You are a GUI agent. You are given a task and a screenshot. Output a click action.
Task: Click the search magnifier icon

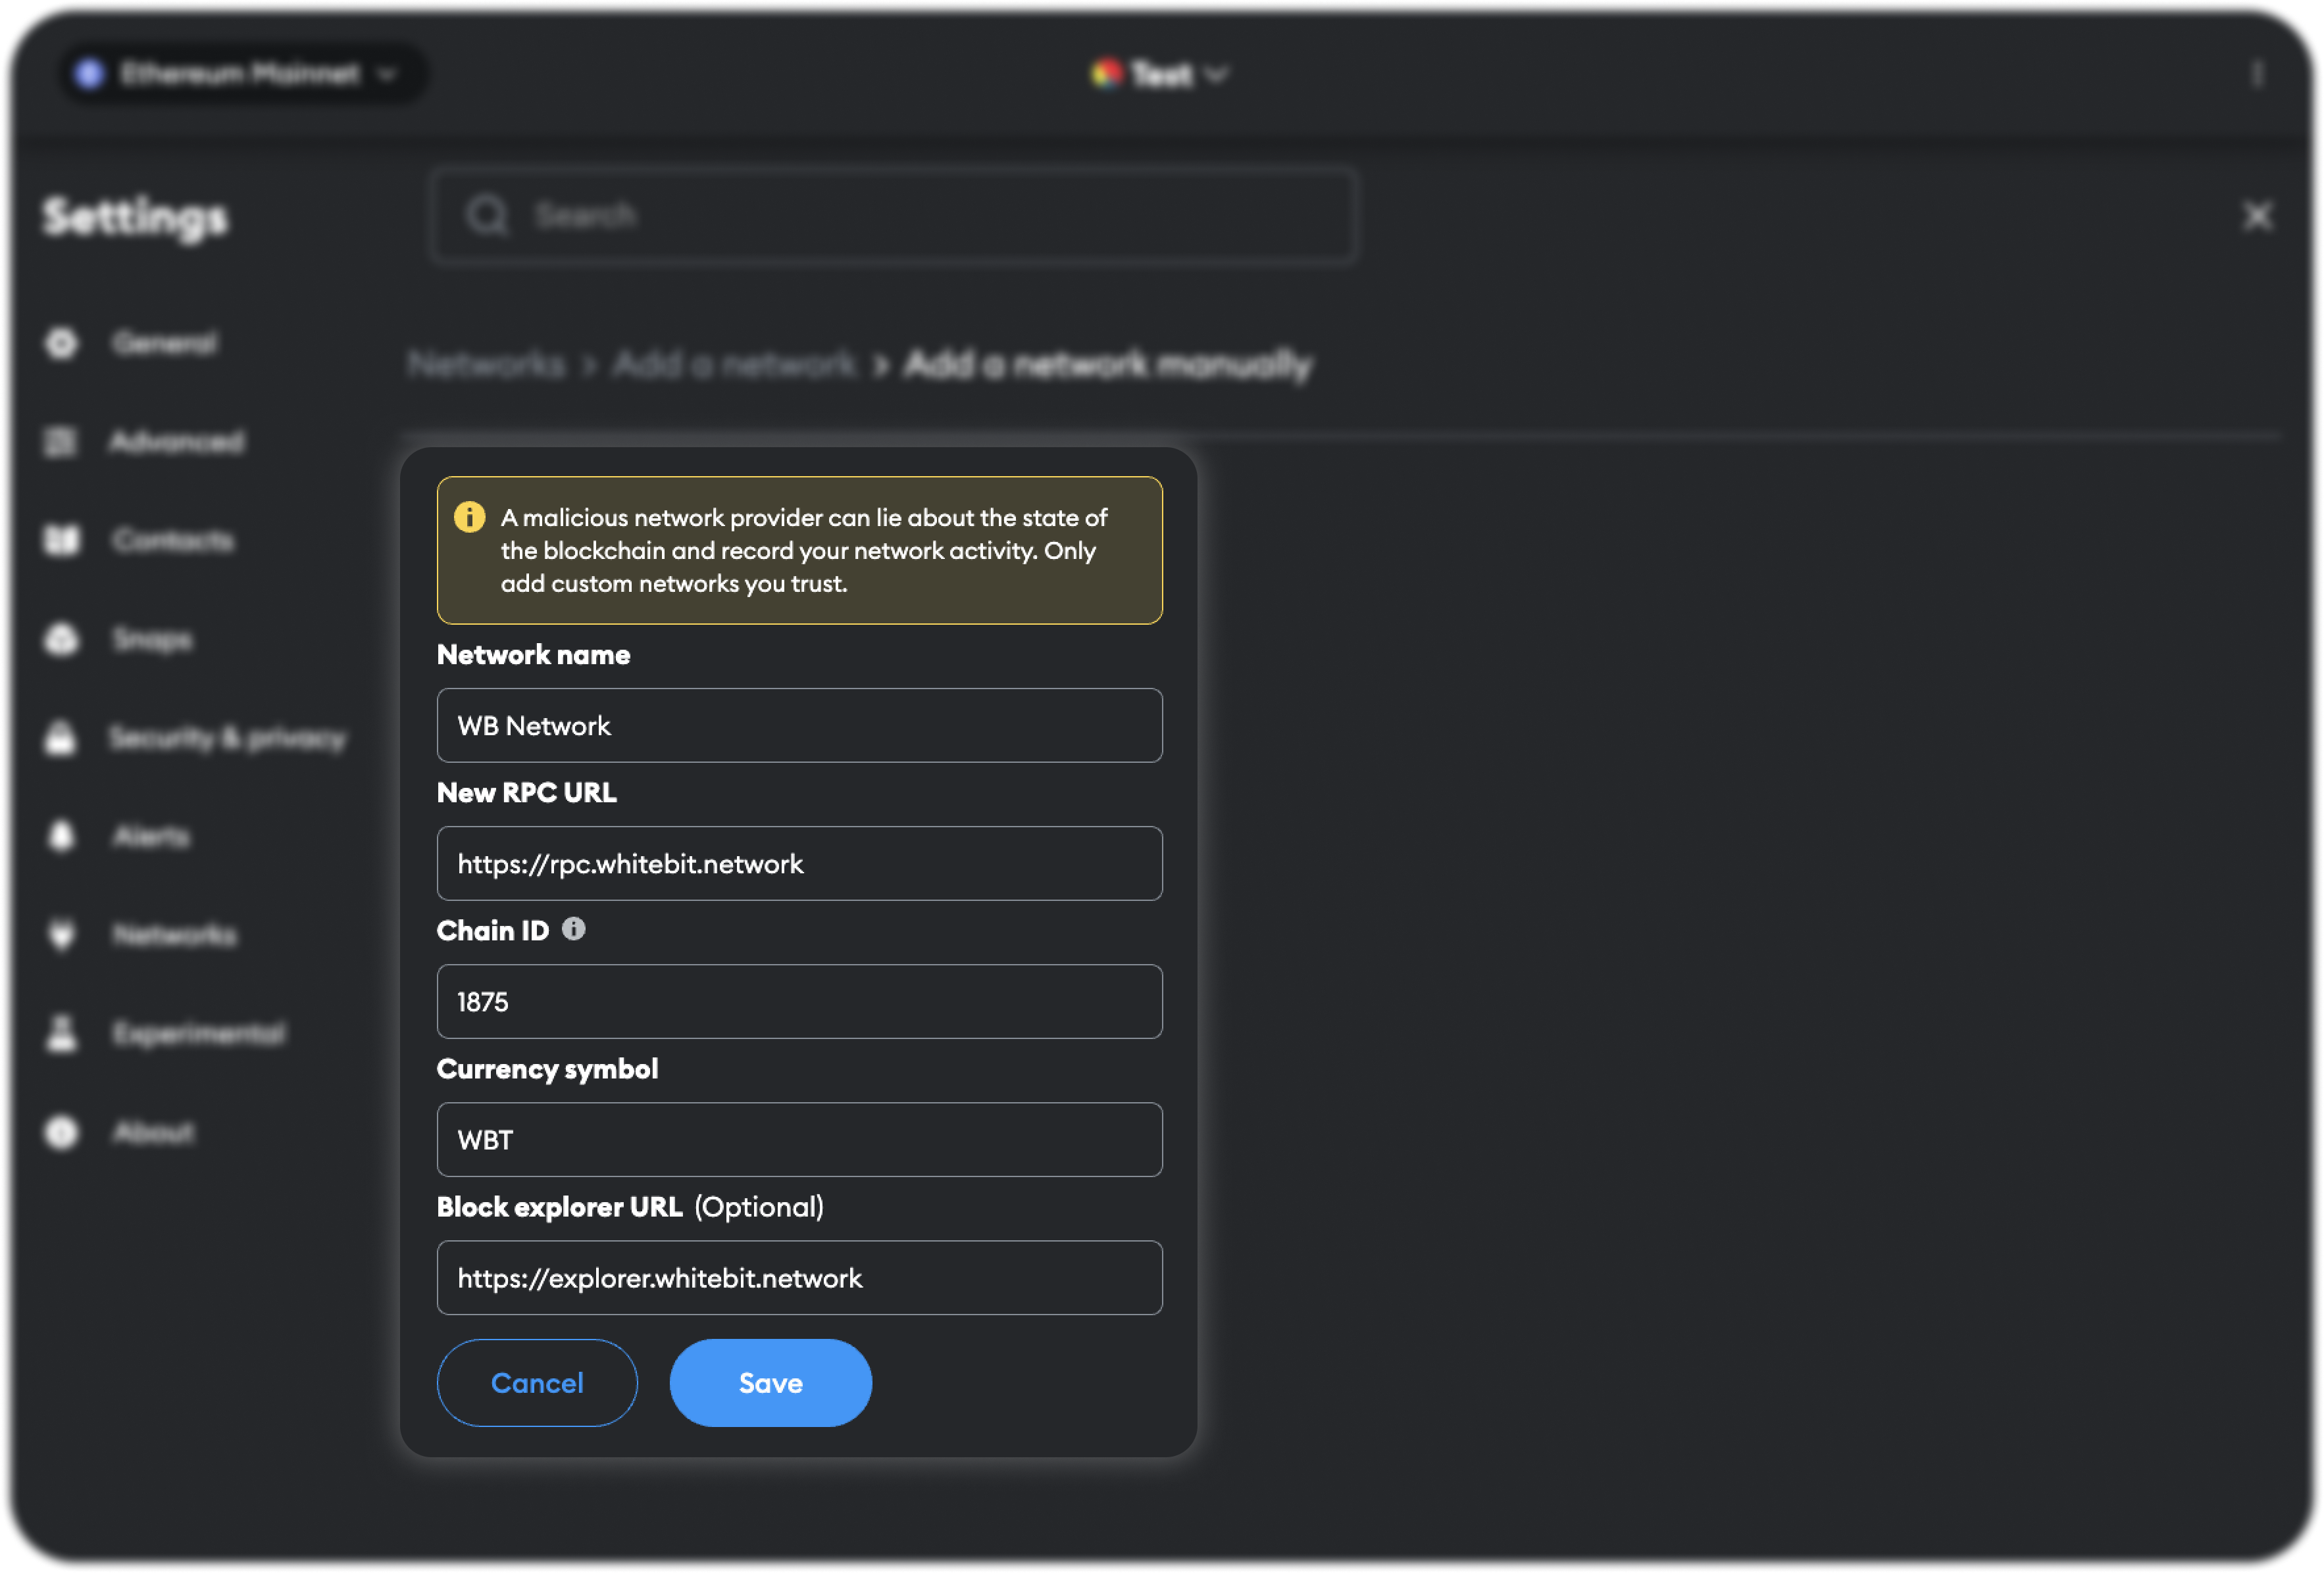[x=488, y=215]
